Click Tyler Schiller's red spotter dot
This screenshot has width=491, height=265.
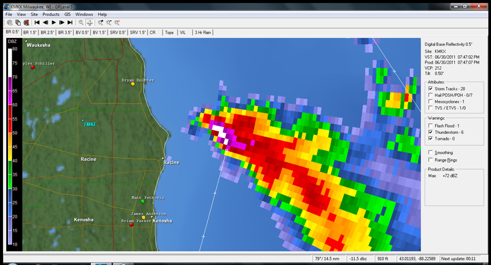(x=33, y=67)
